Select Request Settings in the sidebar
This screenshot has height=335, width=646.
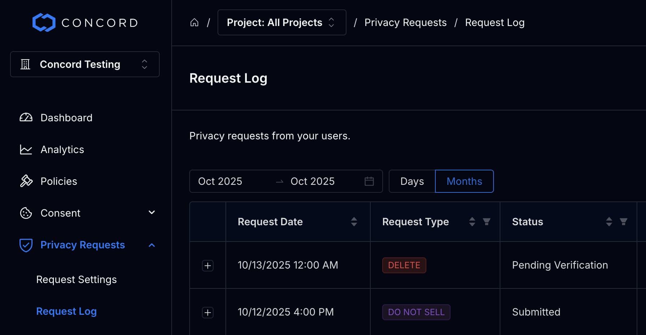coord(76,279)
